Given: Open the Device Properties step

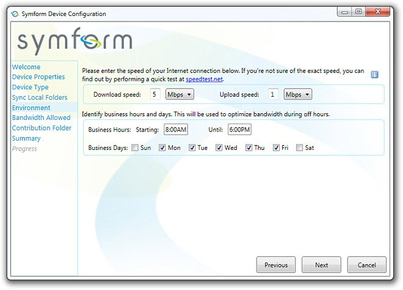Looking at the screenshot, I should 38,77.
